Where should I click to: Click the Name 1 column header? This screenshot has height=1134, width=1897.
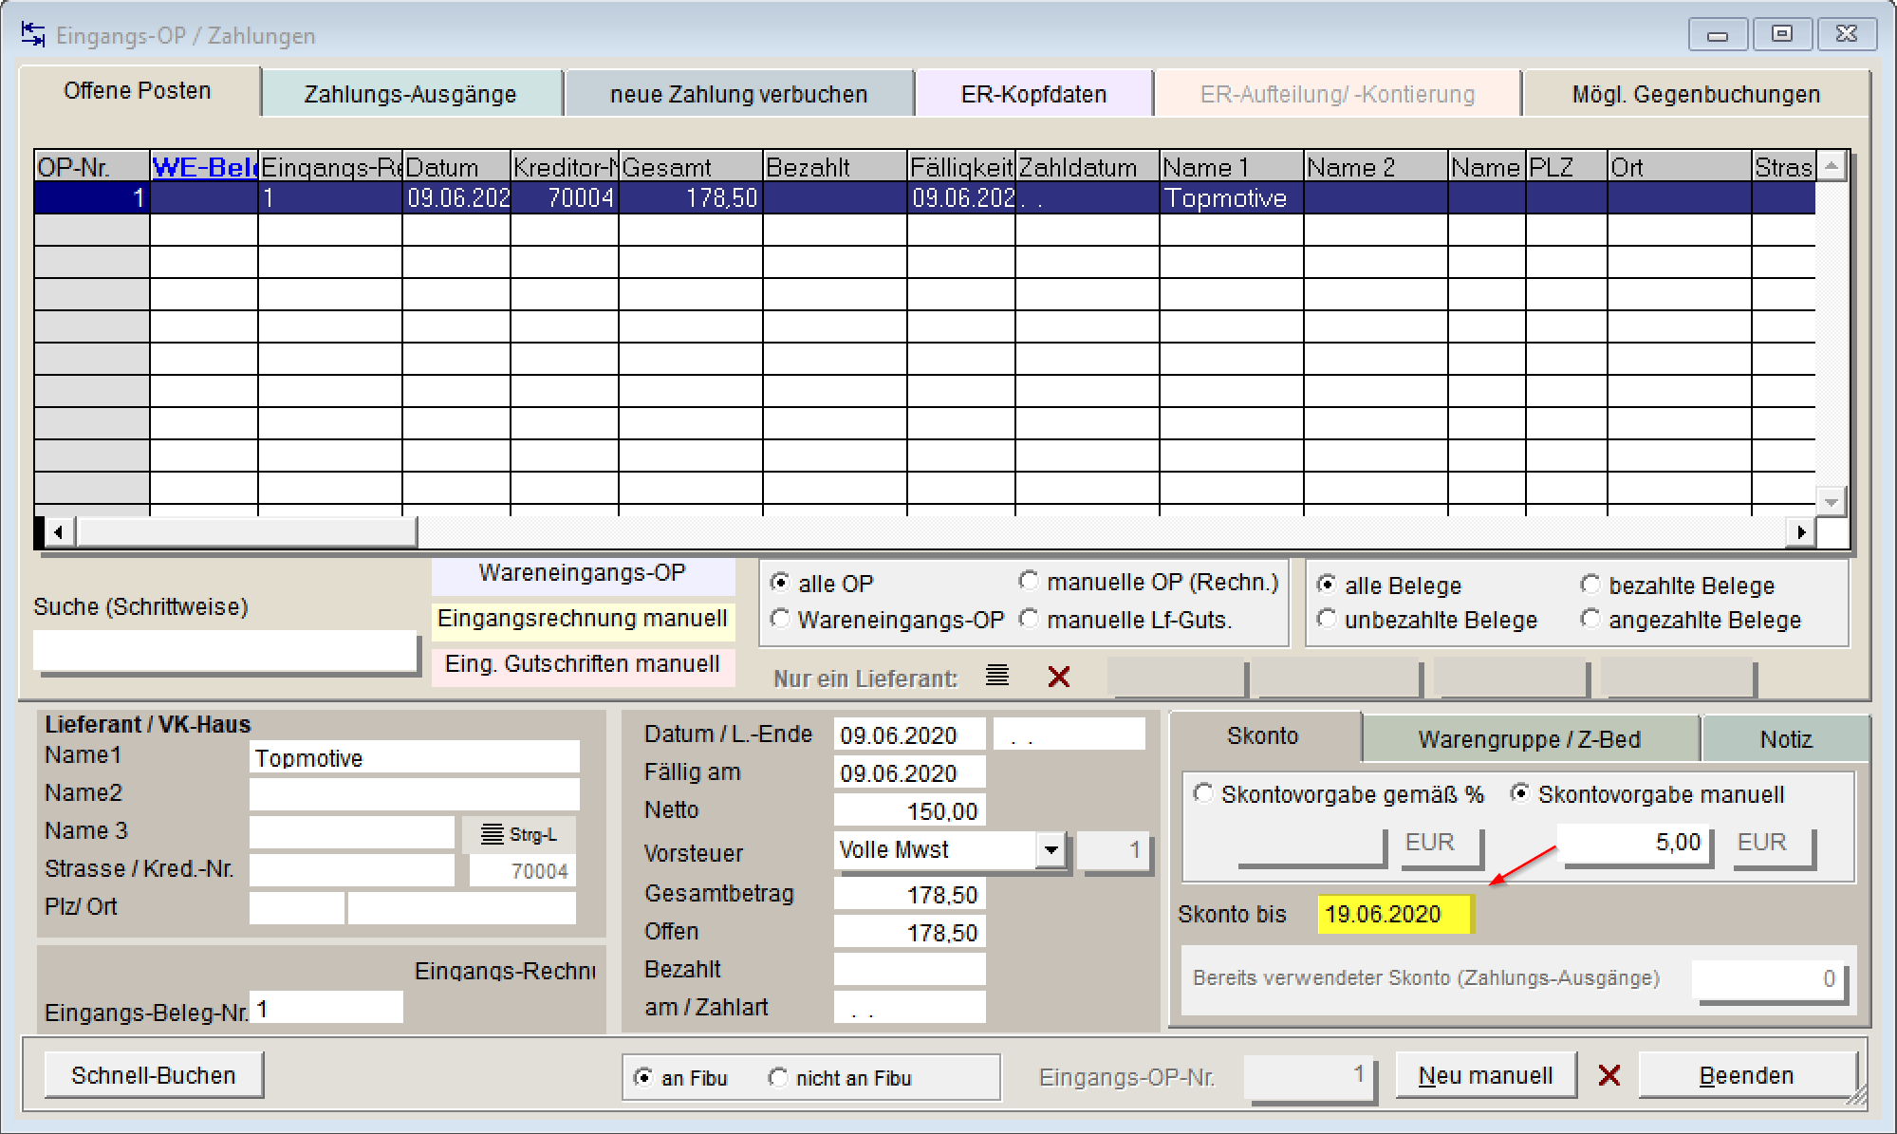coord(1232,167)
